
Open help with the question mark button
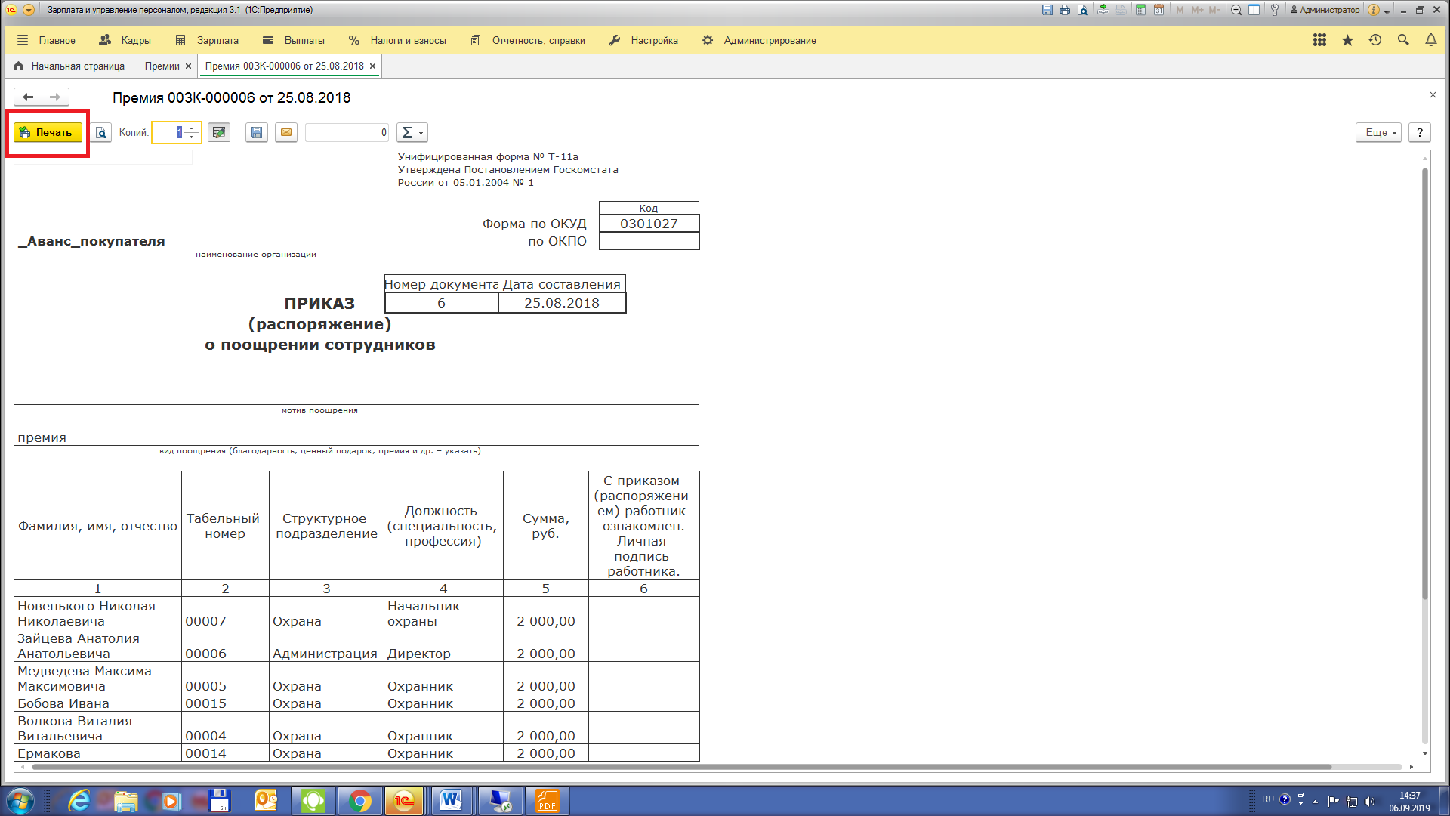coord(1420,132)
